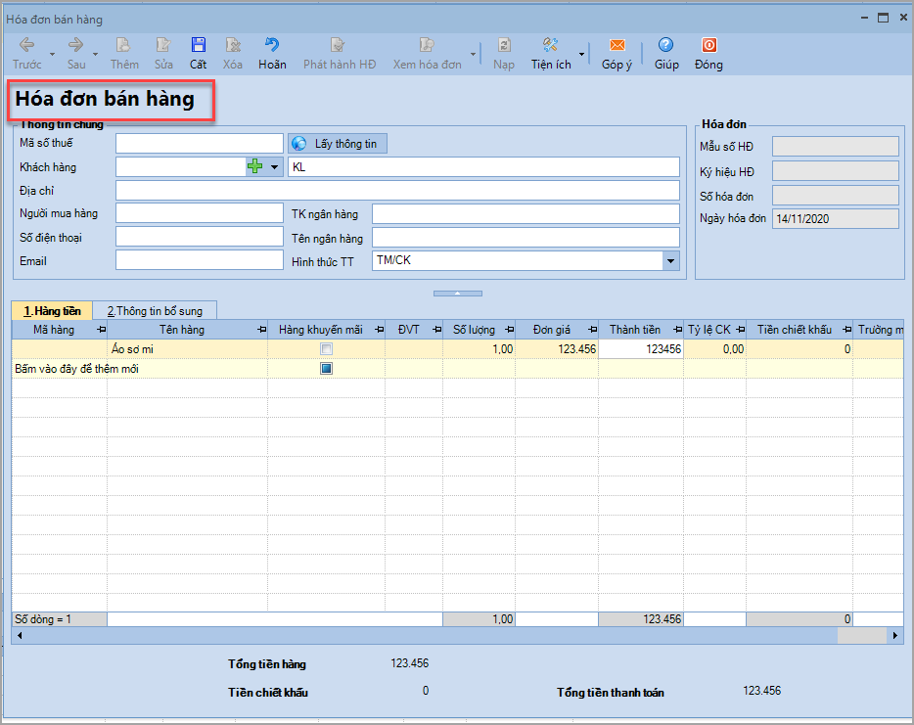Collapse the general info panel with splitter arrow
Screen dimensions: 914x725
click(458, 294)
